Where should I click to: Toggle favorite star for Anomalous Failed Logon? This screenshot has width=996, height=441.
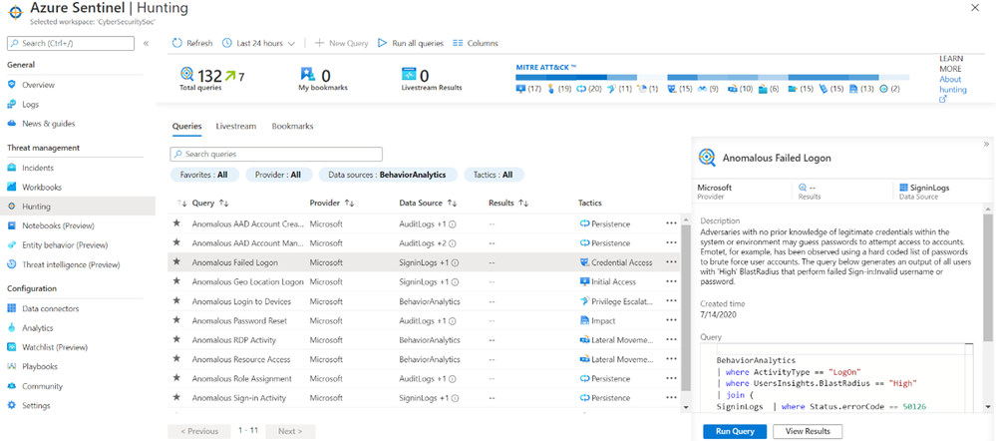click(x=177, y=261)
